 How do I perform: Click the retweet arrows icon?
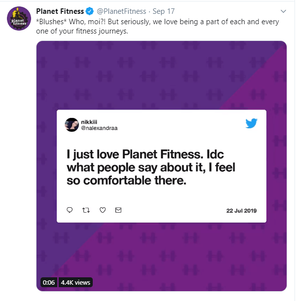coord(86,210)
